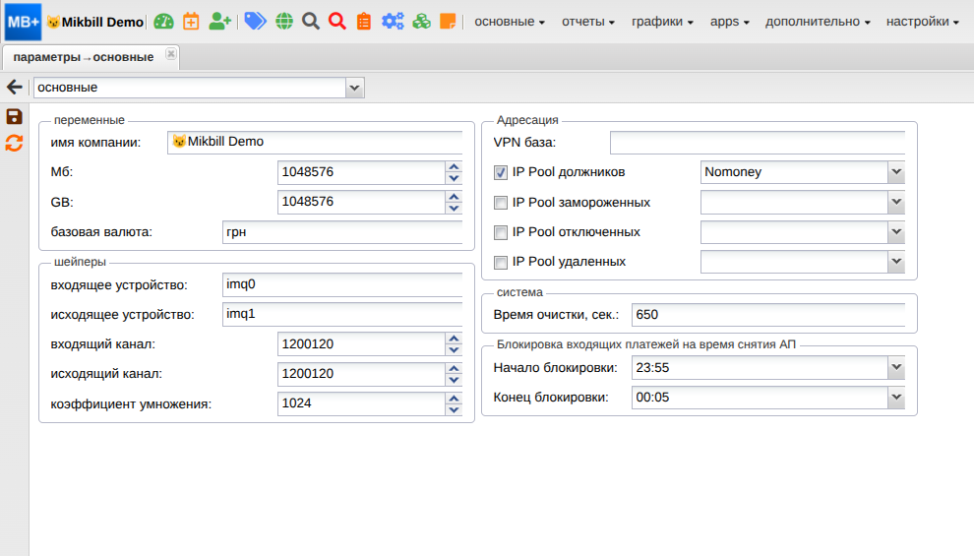Open the графики menu

tap(662, 22)
